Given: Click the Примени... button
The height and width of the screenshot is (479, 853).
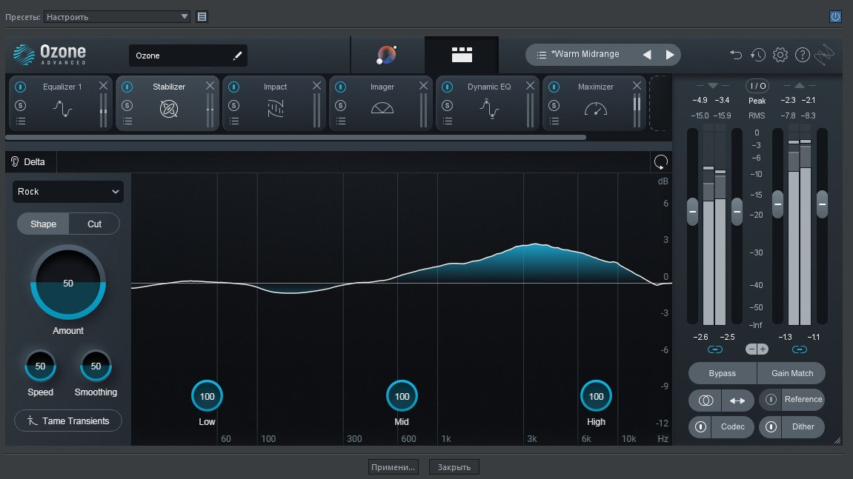Looking at the screenshot, I should 394,467.
